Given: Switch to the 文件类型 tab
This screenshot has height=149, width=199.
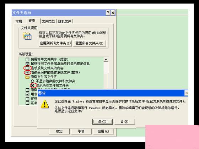Looking at the screenshot, I should (x=48, y=21).
